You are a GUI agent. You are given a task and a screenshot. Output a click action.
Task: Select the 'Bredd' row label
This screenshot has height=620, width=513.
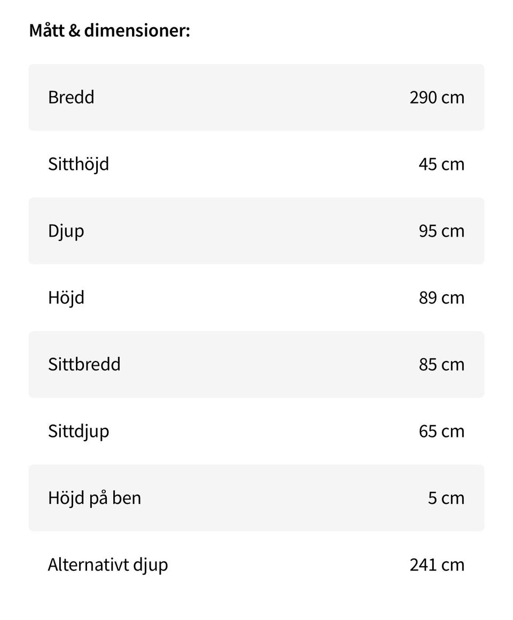pyautogui.click(x=71, y=97)
